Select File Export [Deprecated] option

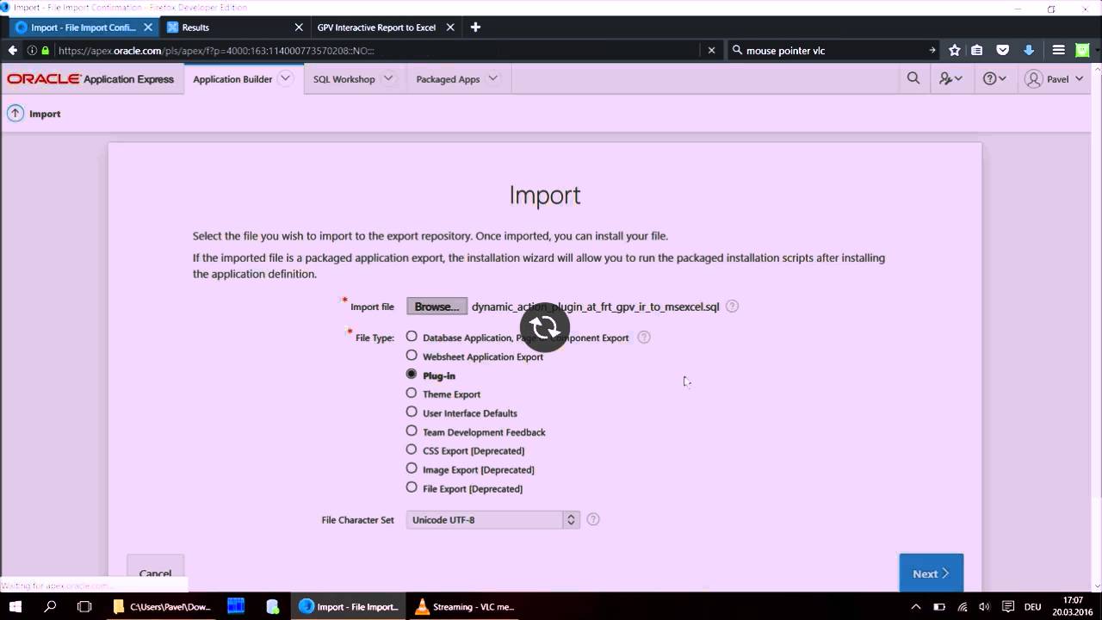tap(412, 487)
